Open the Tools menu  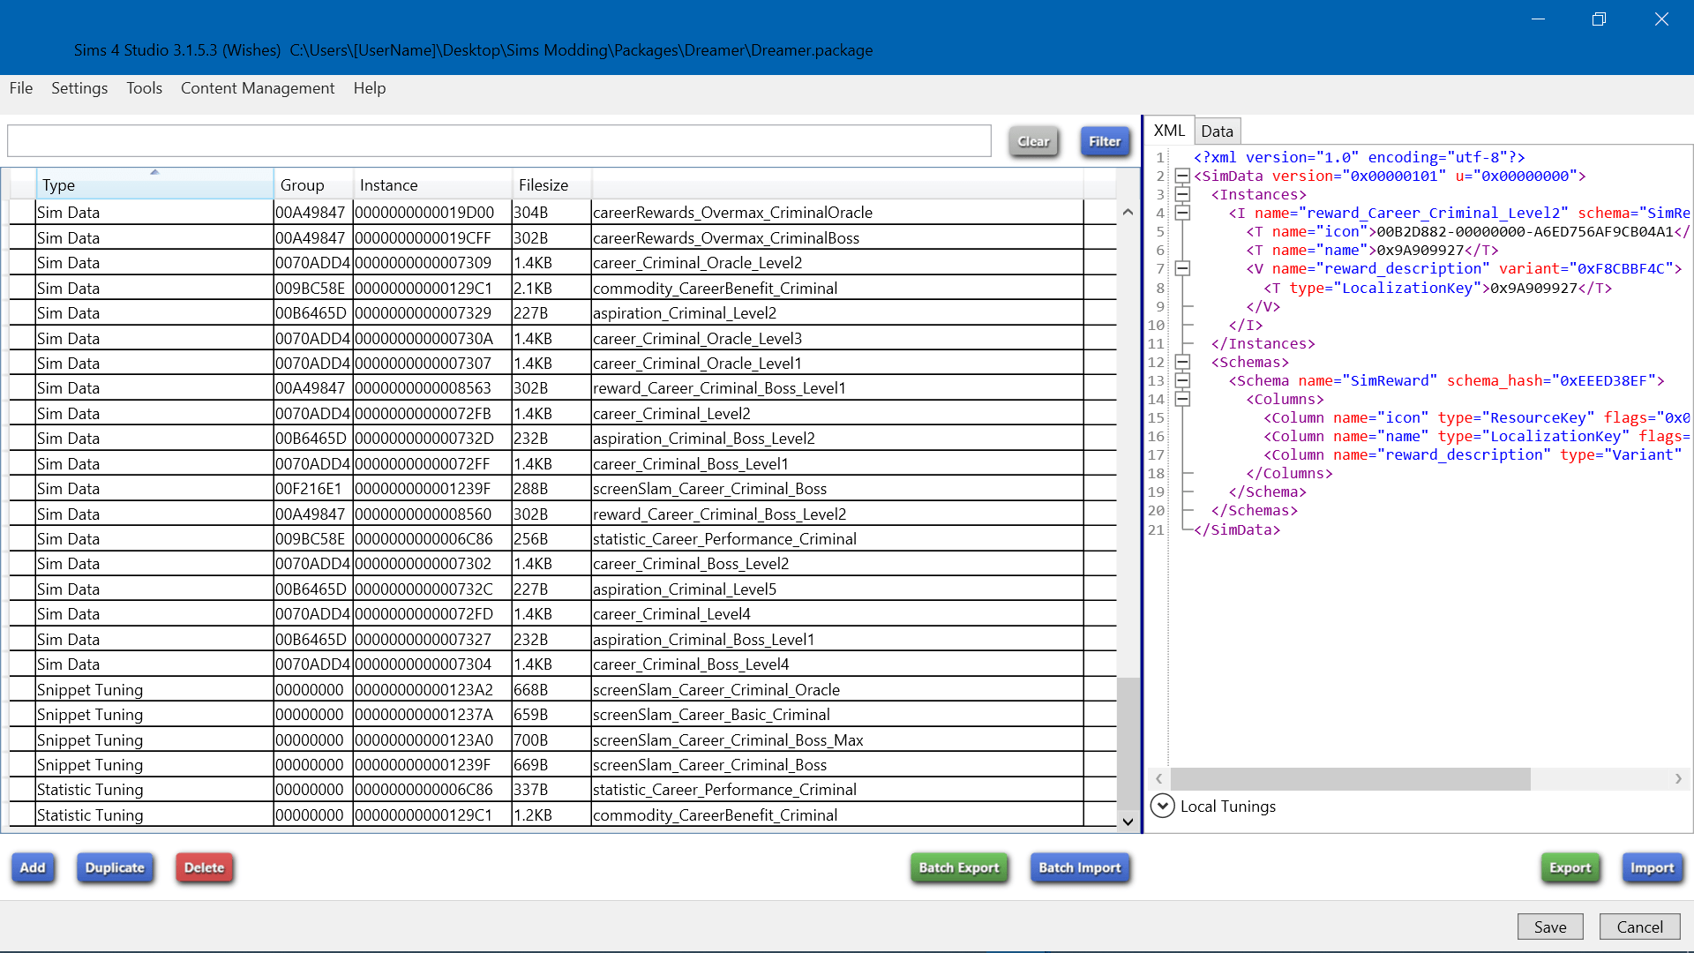(144, 88)
